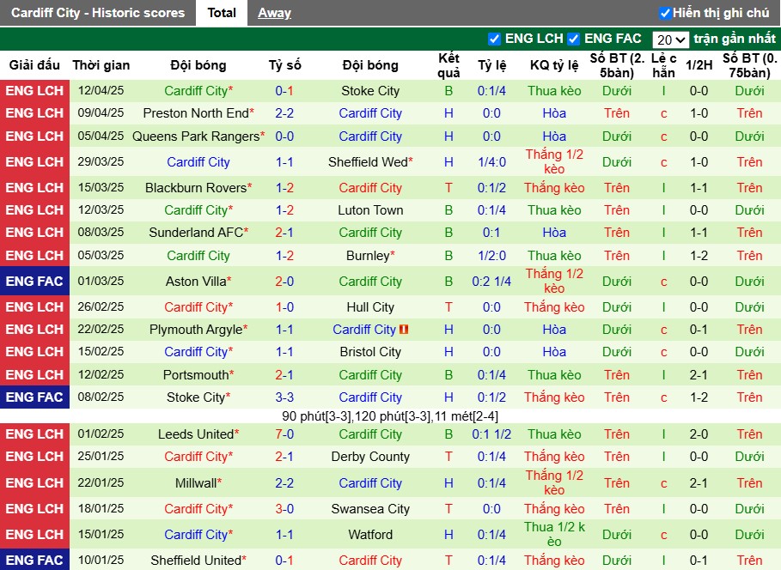This screenshot has height=570, width=781.
Task: Open Stoke City in the 12/04/25 row
Action: pos(370,91)
